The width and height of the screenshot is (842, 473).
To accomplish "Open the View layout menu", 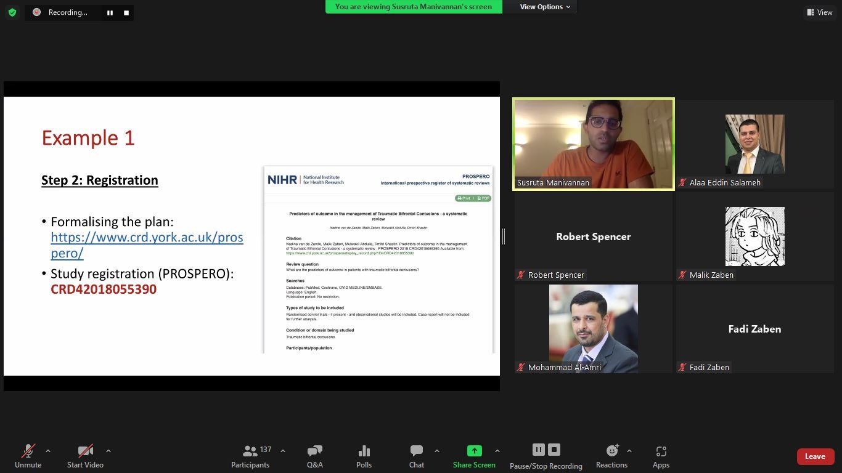I will pos(819,12).
